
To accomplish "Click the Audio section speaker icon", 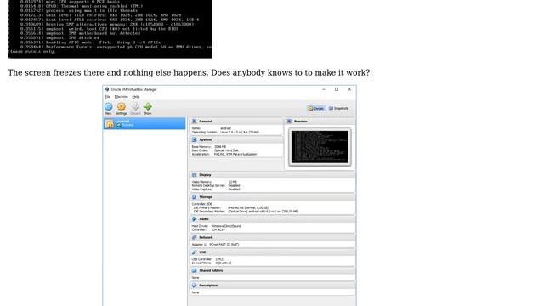I will pyautogui.click(x=195, y=219).
